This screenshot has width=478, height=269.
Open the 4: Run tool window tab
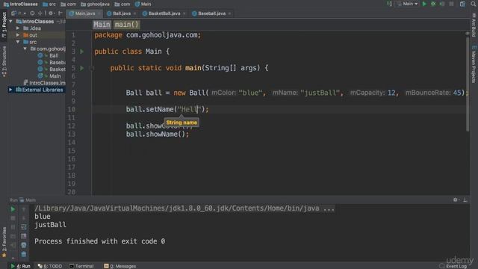21,266
